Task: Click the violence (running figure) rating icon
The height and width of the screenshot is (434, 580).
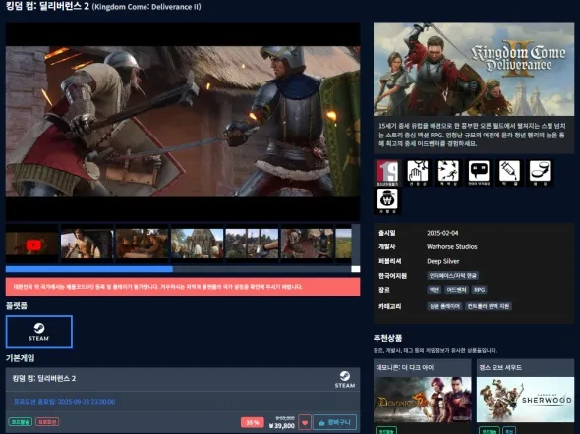Action: (448, 172)
